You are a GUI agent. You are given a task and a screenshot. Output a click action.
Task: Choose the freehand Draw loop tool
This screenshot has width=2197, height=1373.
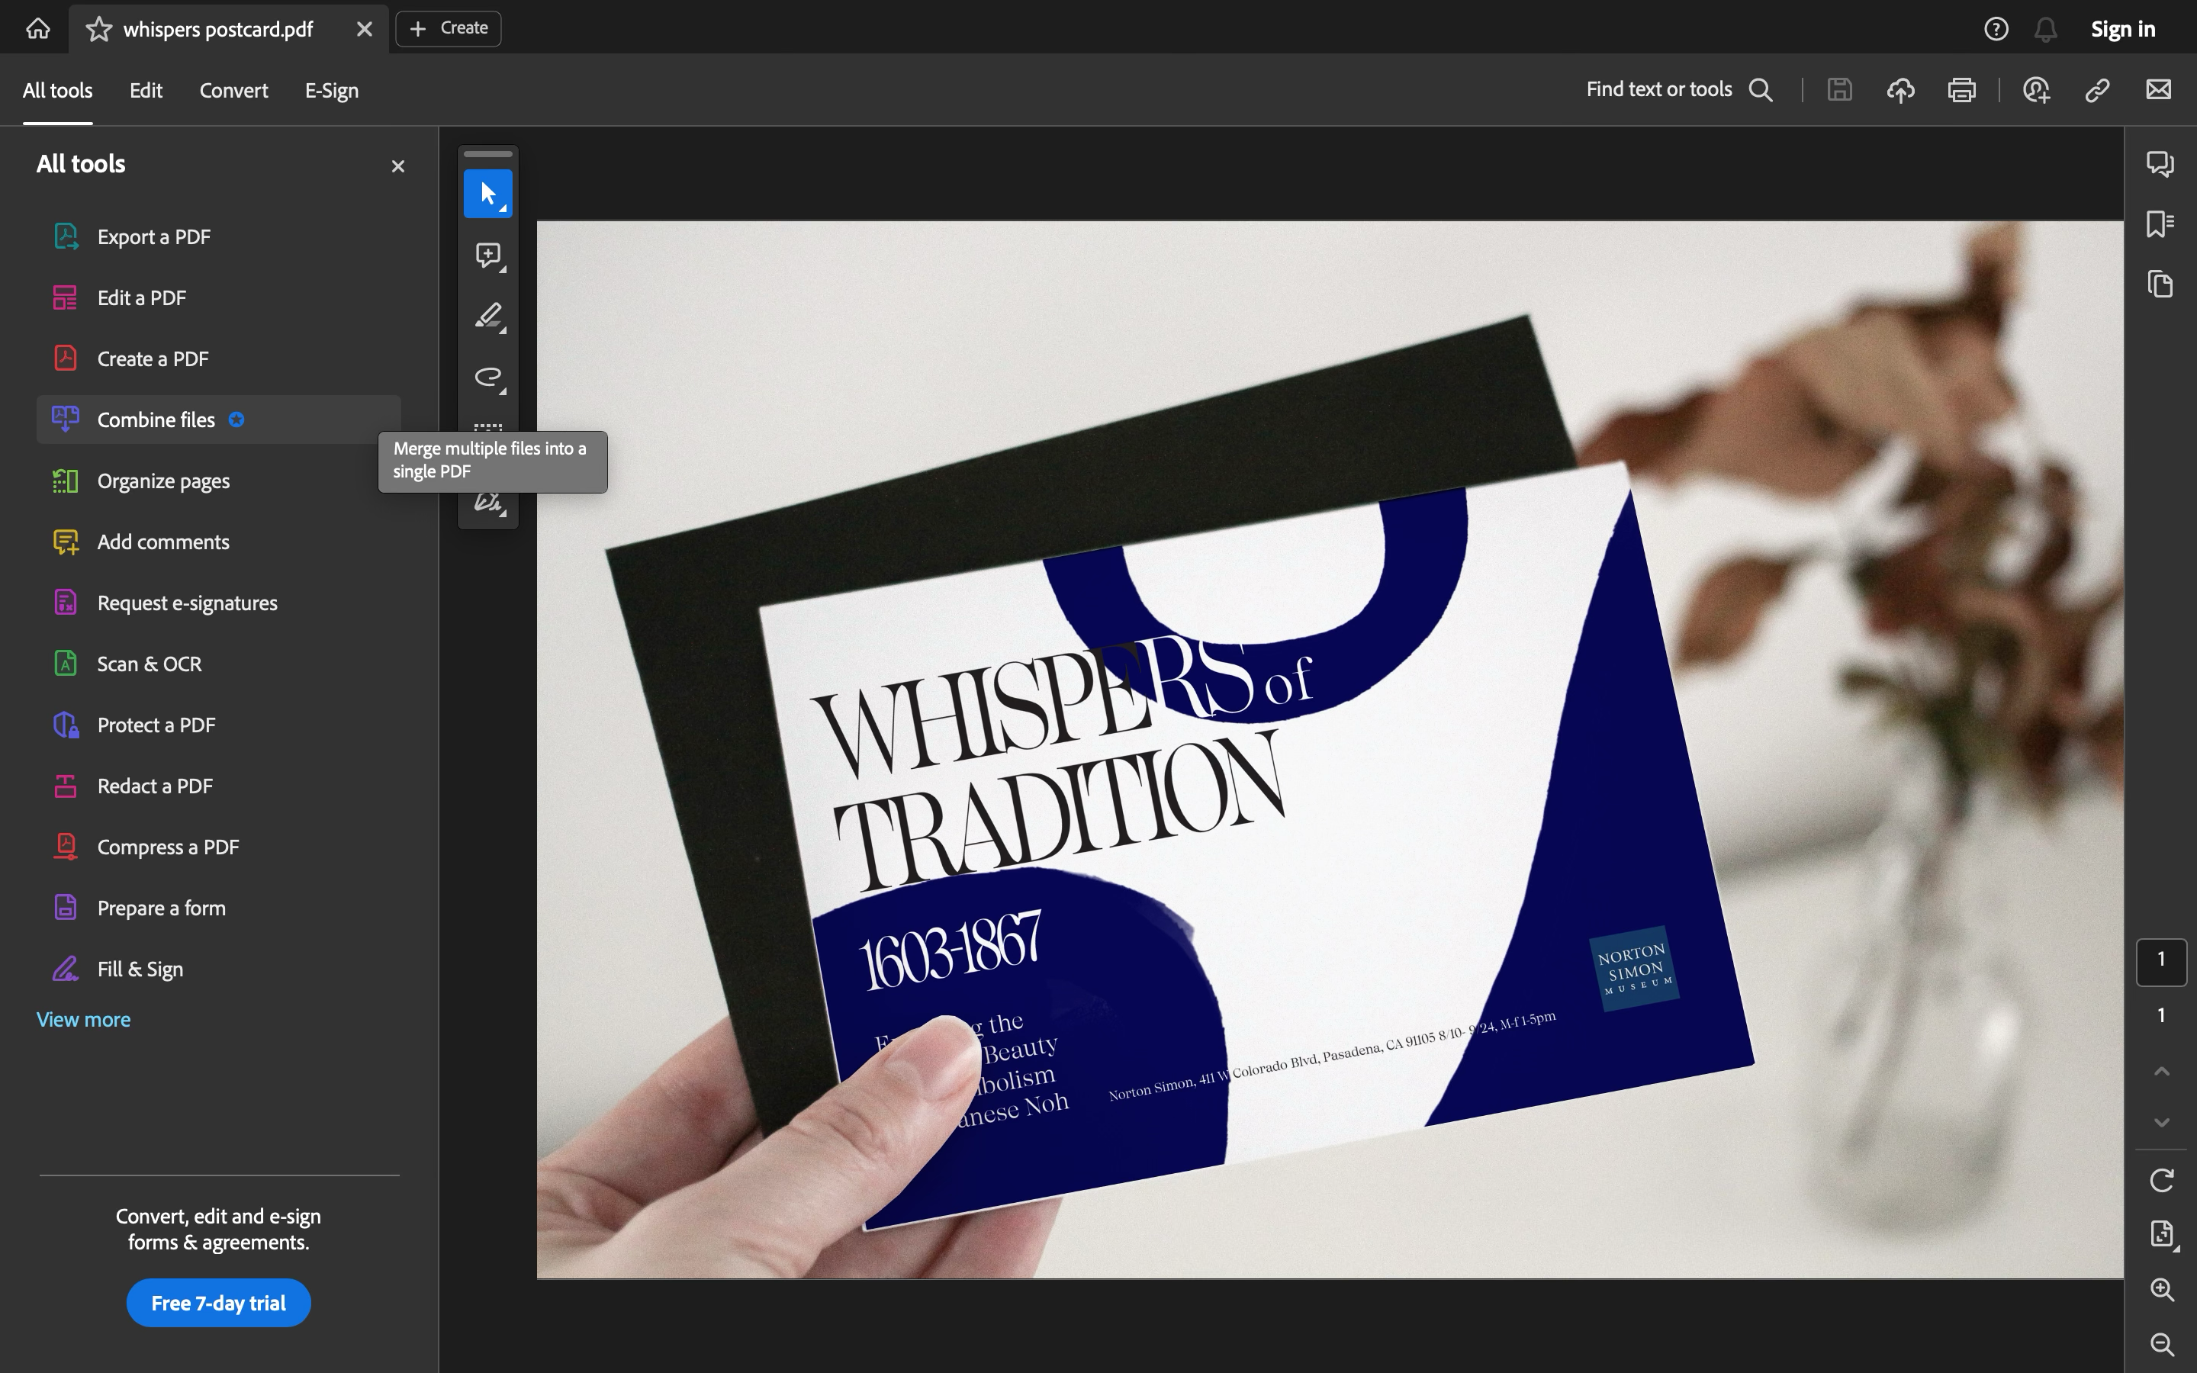[x=488, y=377]
